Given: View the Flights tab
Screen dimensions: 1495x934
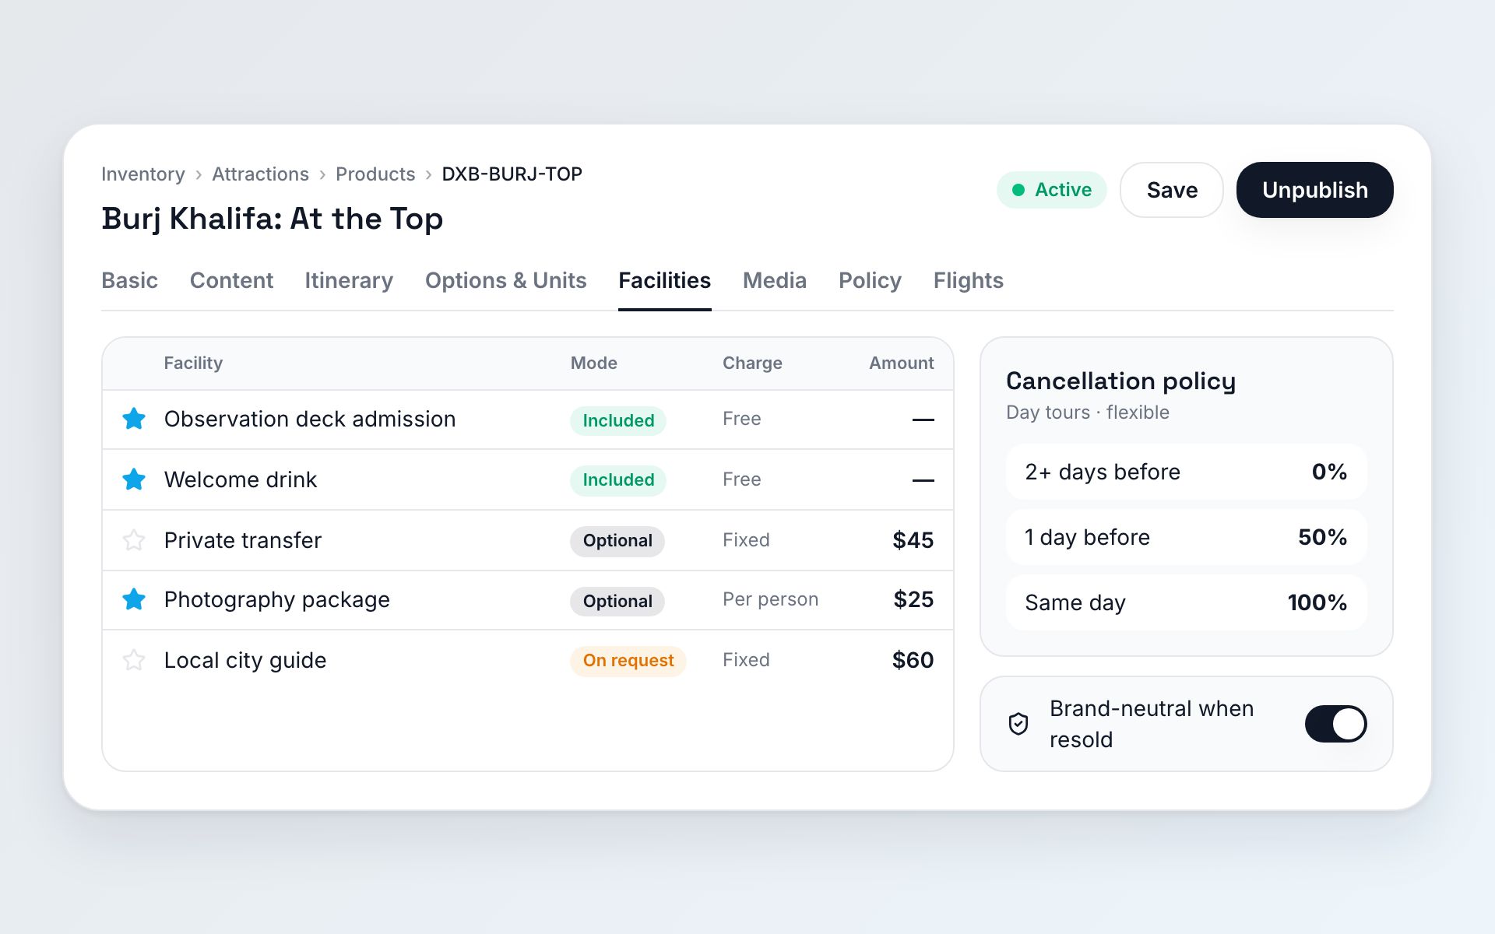Looking at the screenshot, I should point(968,280).
